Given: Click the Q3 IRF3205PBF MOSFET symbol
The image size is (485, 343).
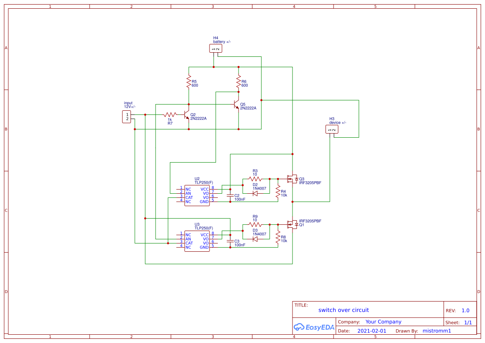Looking at the screenshot, I should pos(292,178).
